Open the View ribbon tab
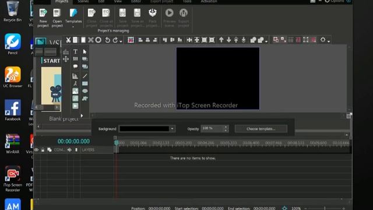Viewport: 373px width, 210px height. [x=118, y=1]
